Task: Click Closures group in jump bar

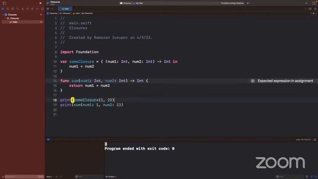Action: click(x=65, y=13)
